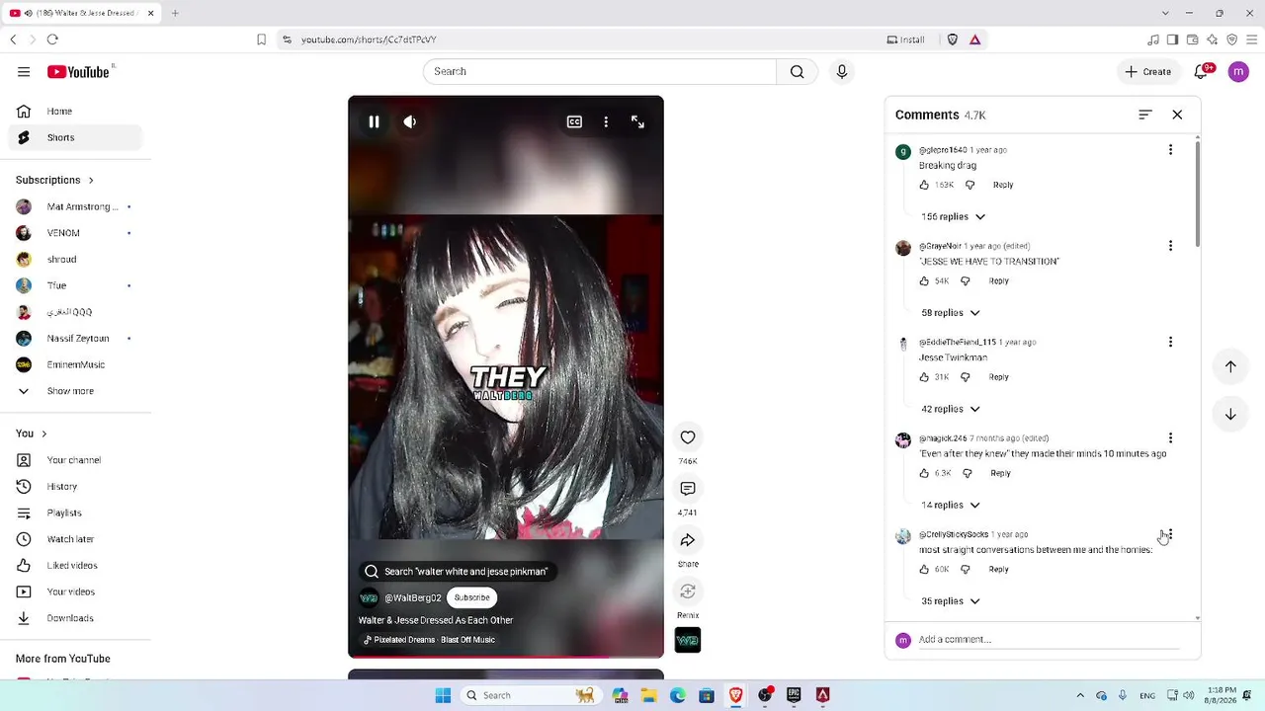Open the account avatar menu

1238,71
